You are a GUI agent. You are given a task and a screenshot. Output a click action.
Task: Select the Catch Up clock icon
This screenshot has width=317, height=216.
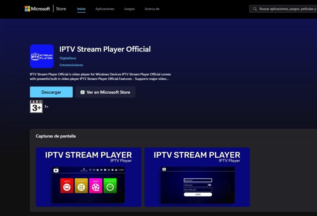(x=110, y=187)
